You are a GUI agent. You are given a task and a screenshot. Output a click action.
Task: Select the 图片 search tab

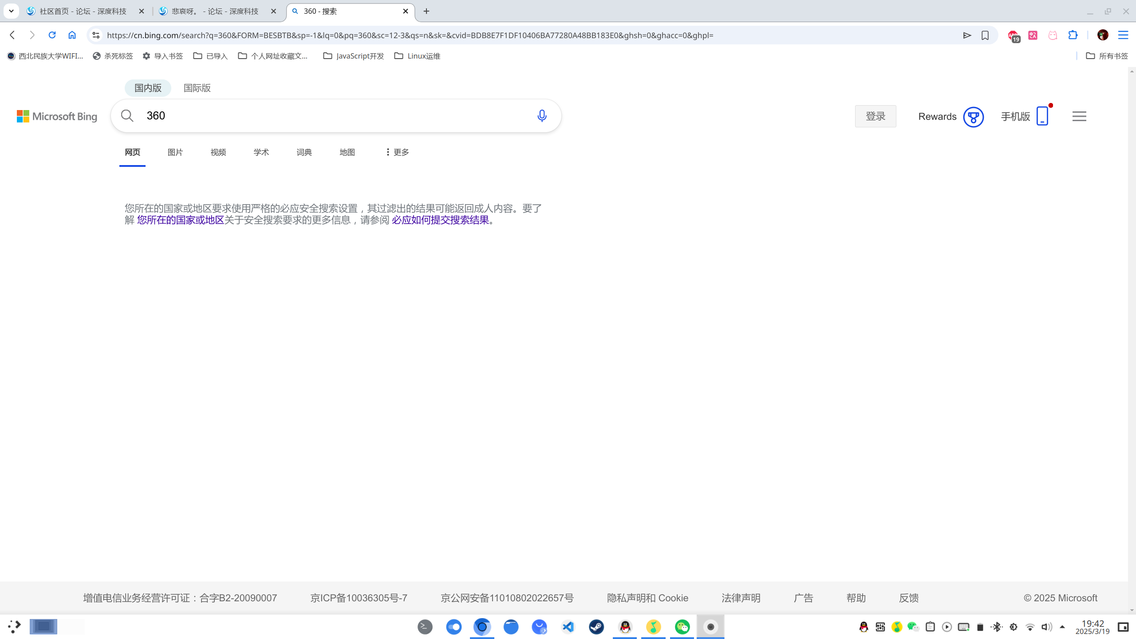[x=175, y=152]
